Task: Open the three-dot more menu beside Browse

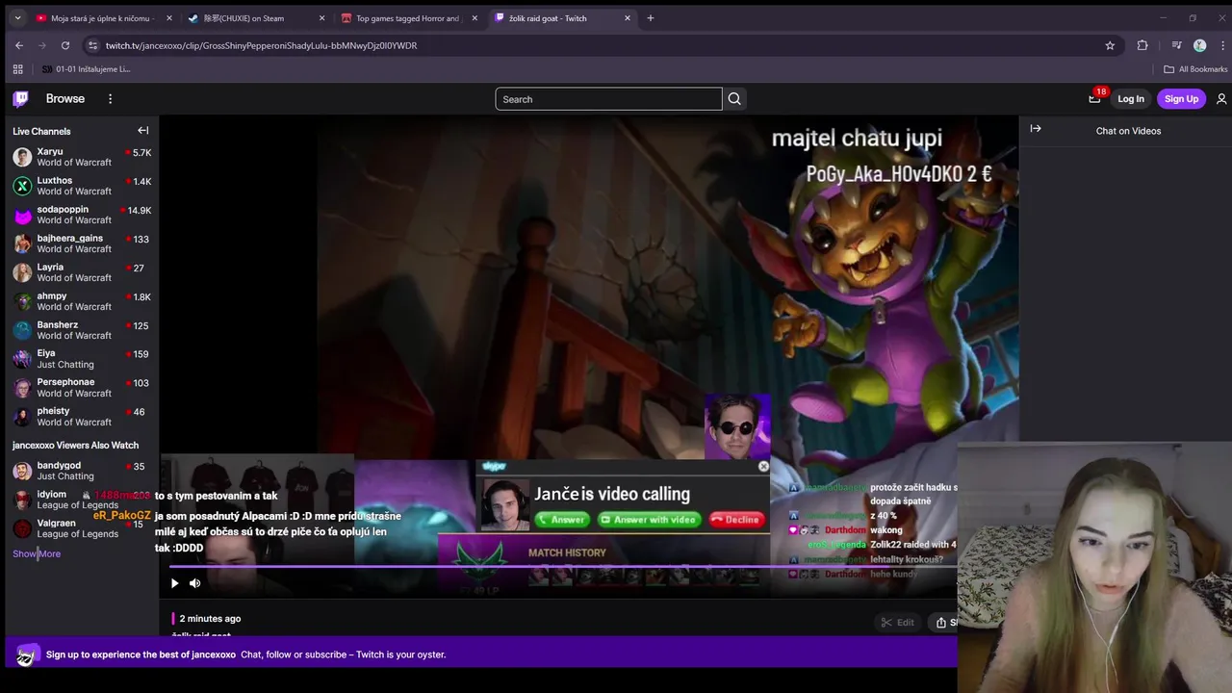Action: pyautogui.click(x=110, y=98)
